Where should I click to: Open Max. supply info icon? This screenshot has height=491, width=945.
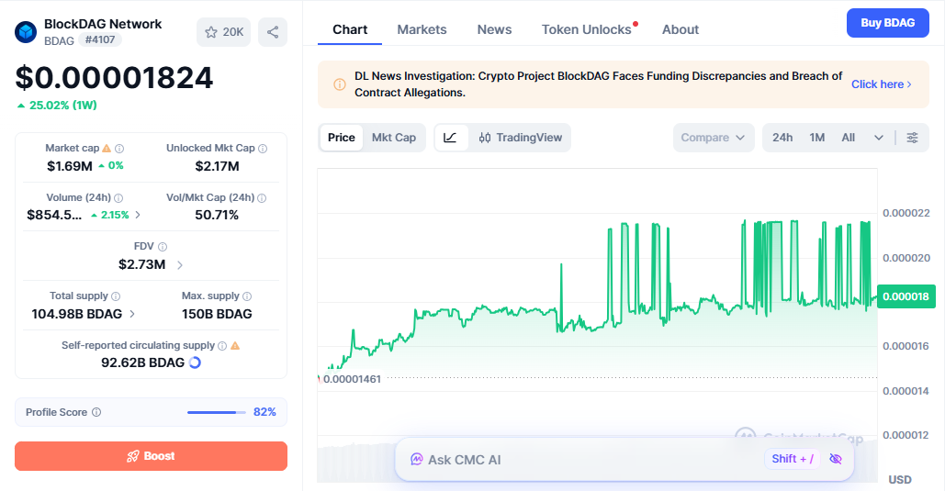click(x=247, y=296)
